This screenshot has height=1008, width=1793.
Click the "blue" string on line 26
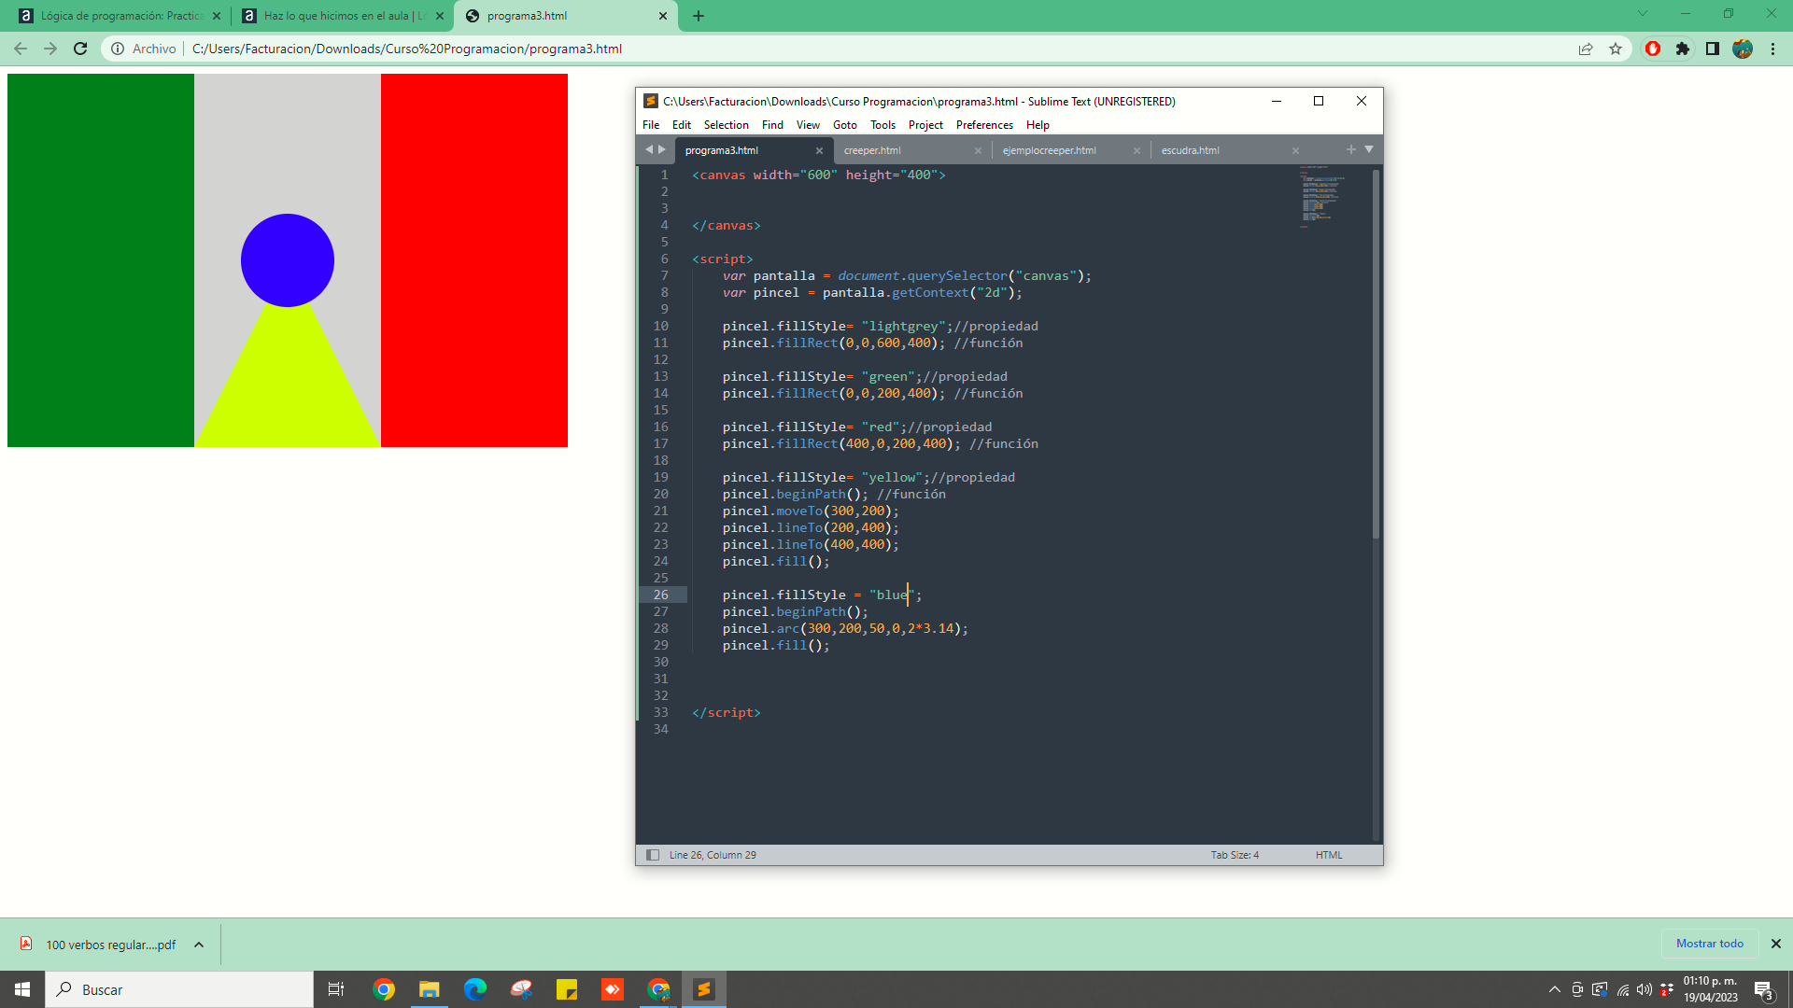coord(892,595)
